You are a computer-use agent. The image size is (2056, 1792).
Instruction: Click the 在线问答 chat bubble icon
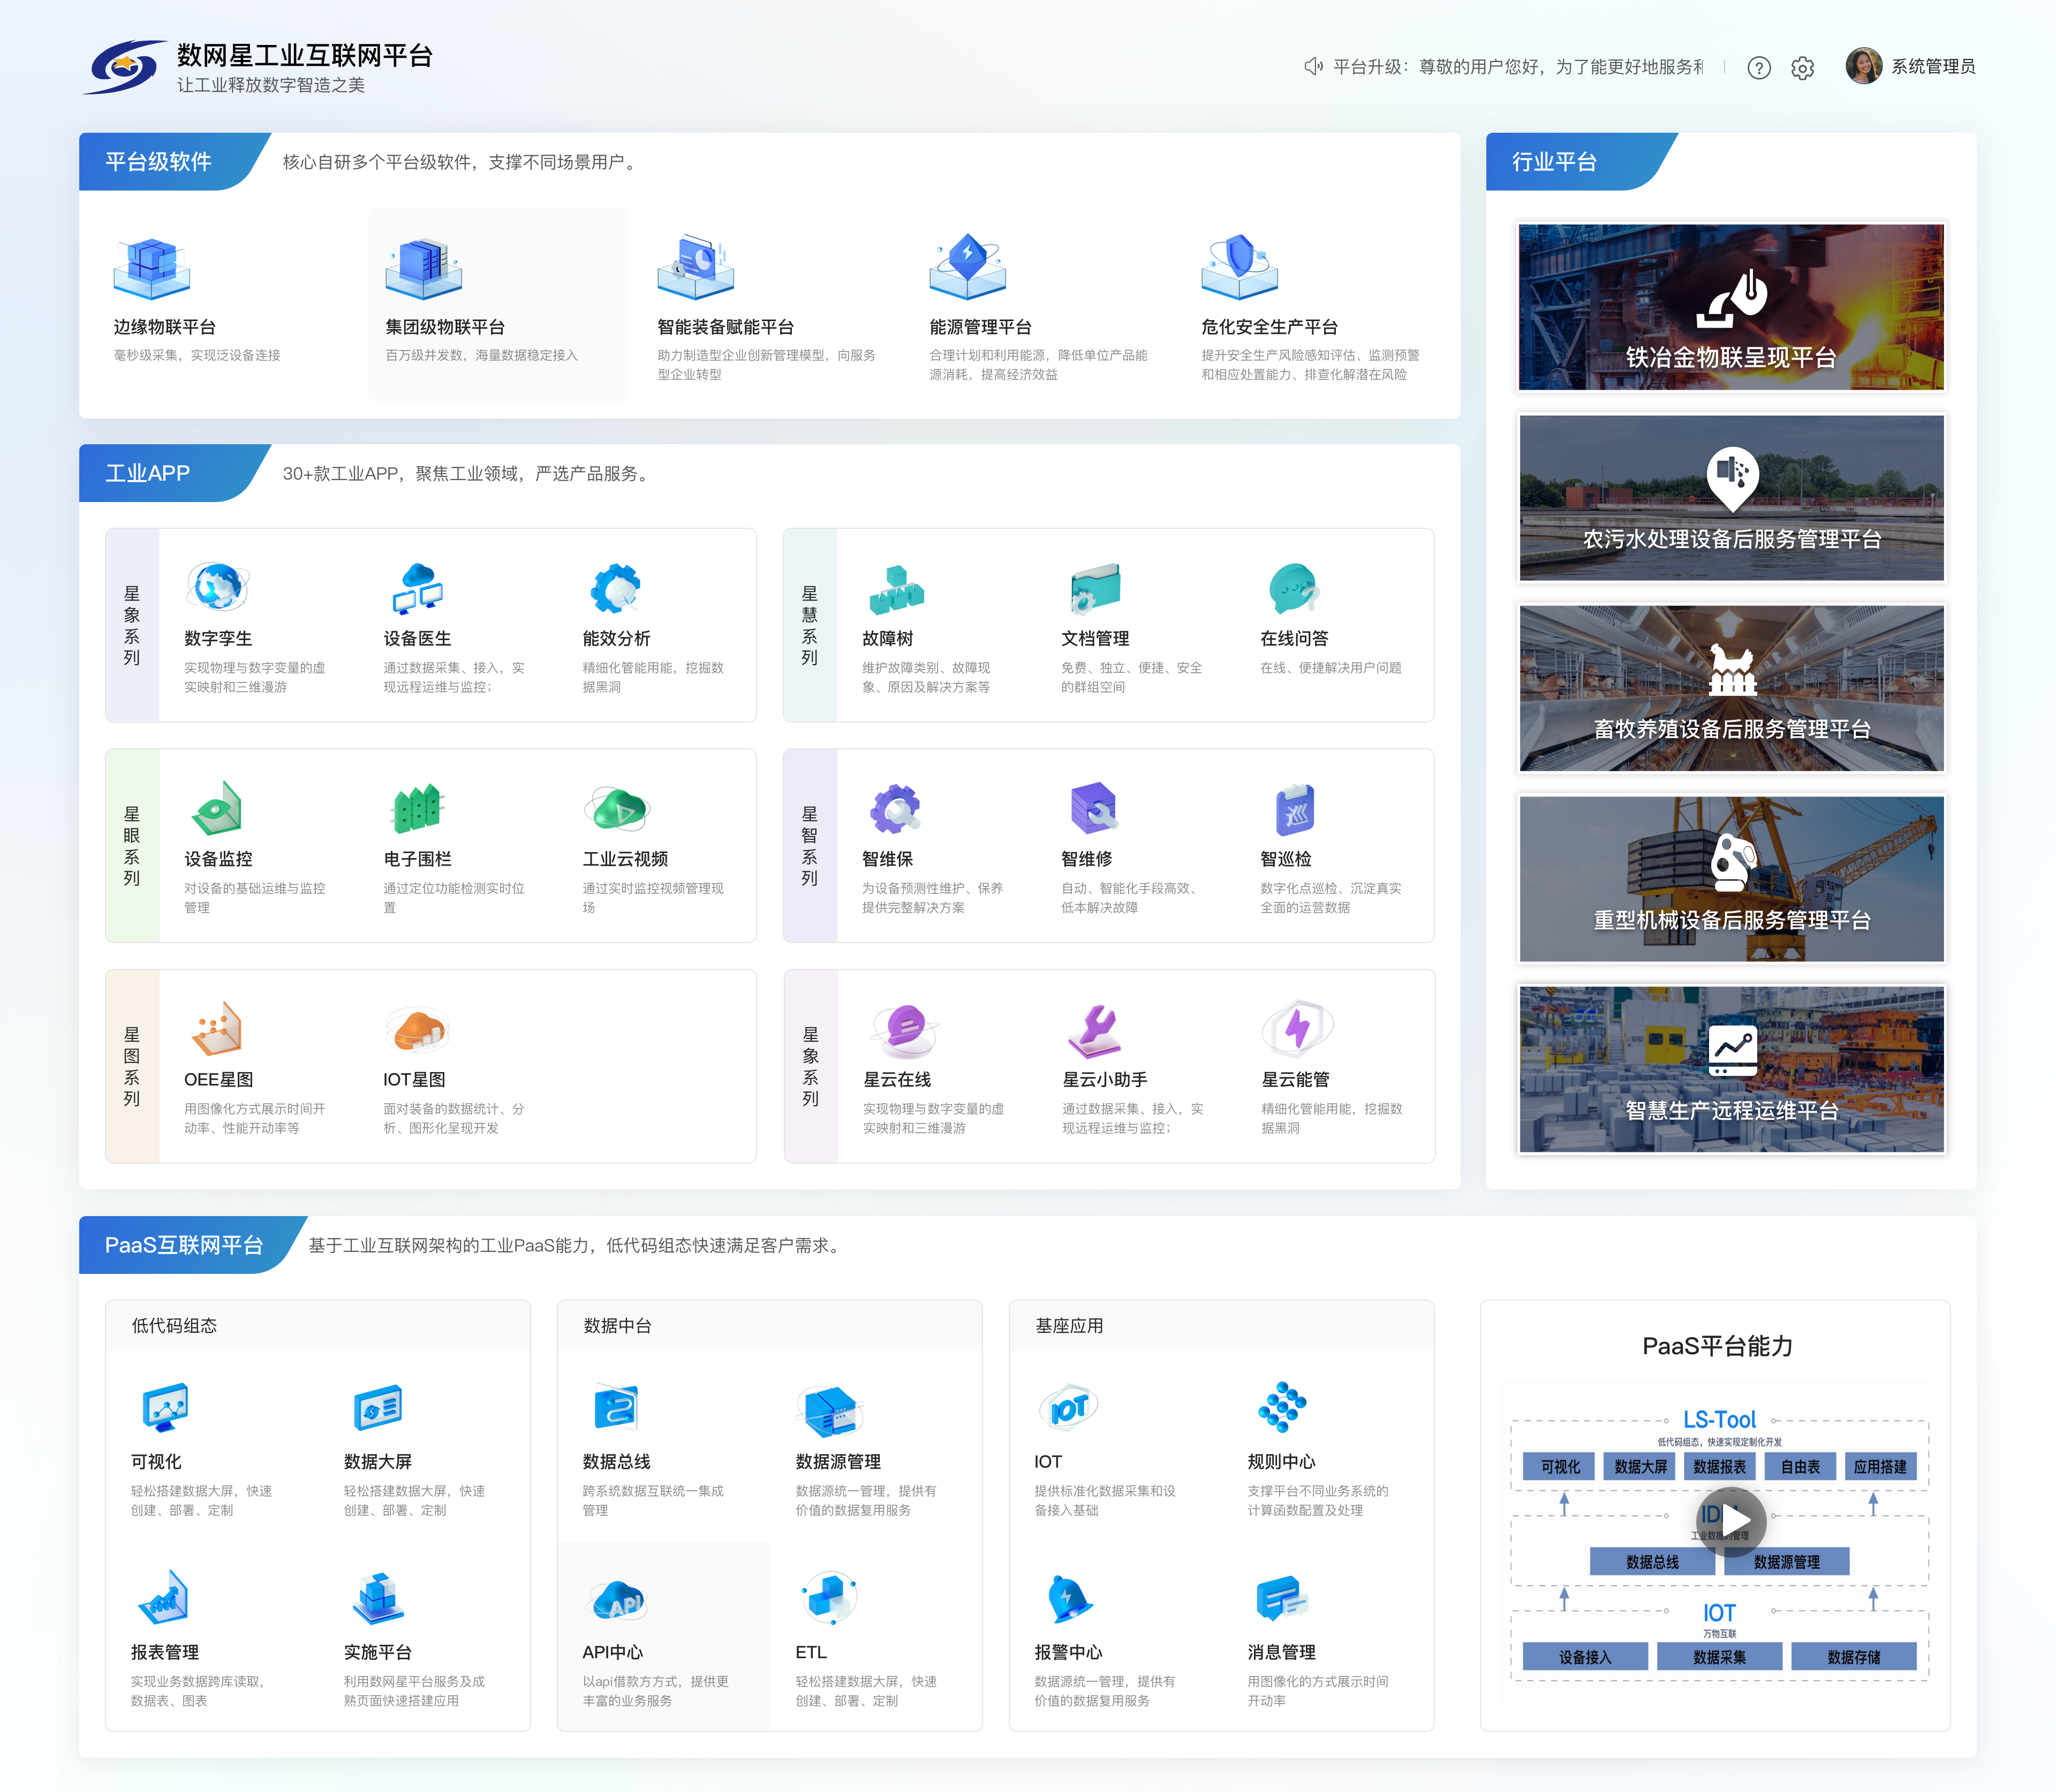1294,588
